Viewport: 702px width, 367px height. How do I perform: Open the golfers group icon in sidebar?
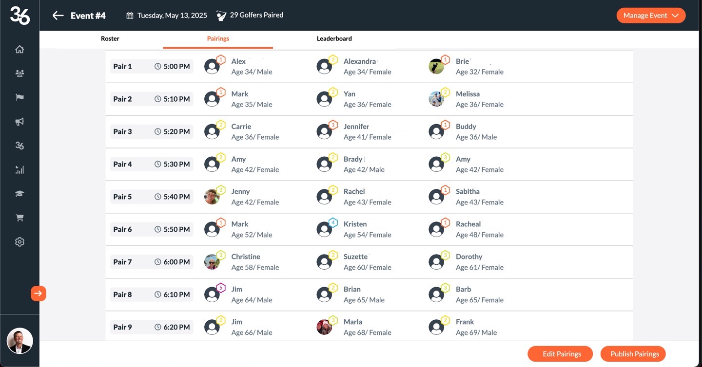point(19,73)
